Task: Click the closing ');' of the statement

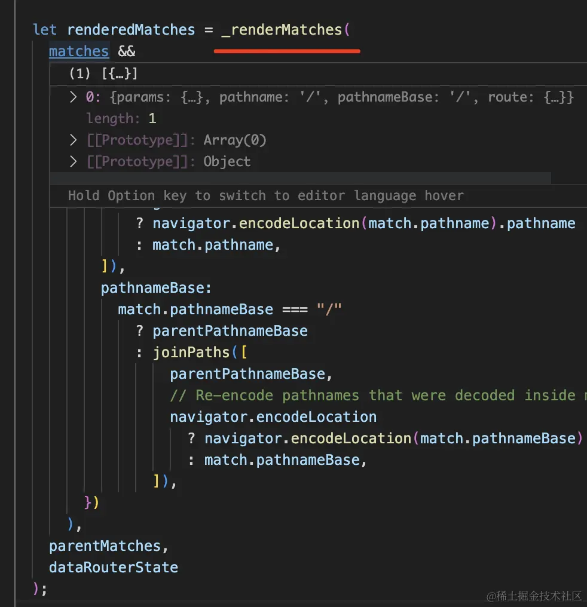Action: tap(40, 589)
